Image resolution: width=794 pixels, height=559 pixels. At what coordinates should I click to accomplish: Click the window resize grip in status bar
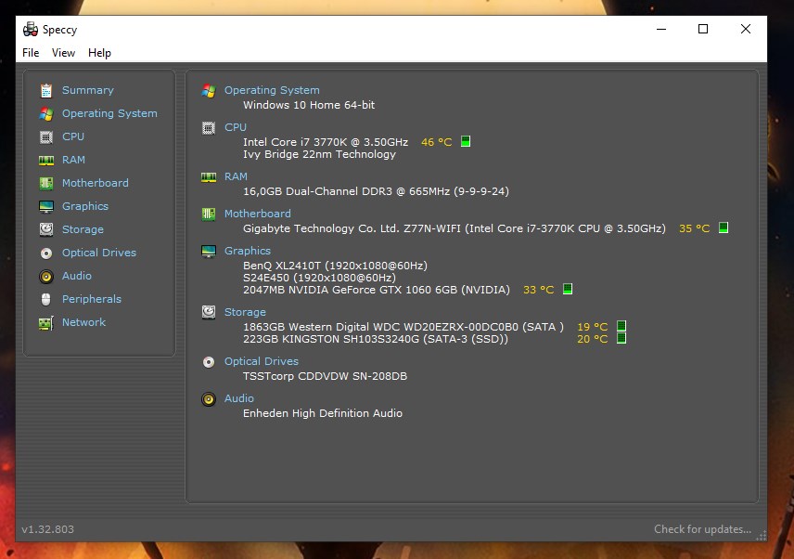(x=762, y=536)
